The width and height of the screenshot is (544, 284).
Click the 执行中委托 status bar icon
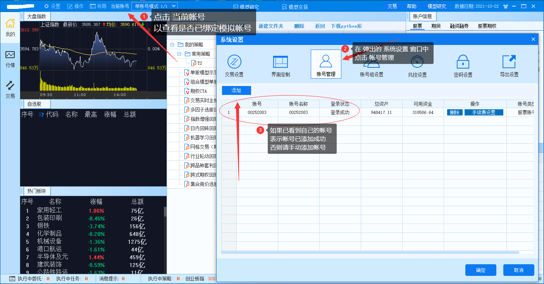click(12, 279)
